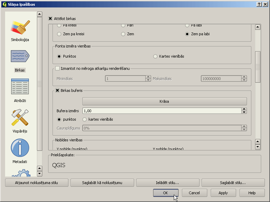The width and height of the screenshot is (270, 202).
Task: Click the settings panel scrollbar bottom down arrow
Action: click(x=258, y=147)
